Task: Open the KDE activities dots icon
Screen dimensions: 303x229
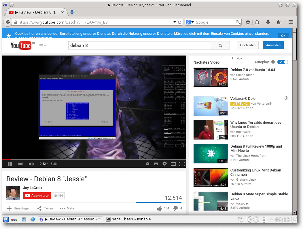Action: [14, 220]
